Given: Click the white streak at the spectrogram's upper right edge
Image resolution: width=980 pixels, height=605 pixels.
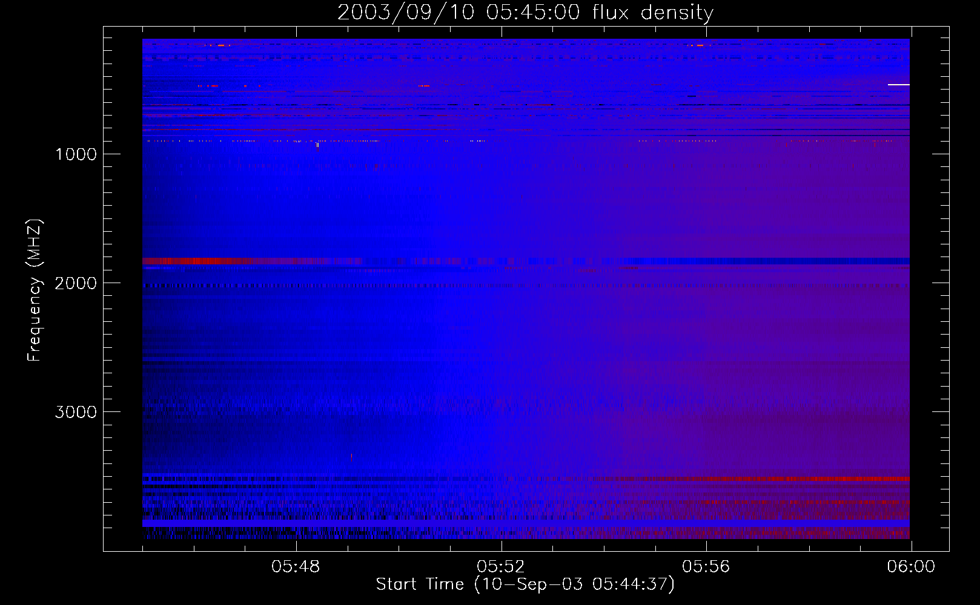Looking at the screenshot, I should [899, 85].
